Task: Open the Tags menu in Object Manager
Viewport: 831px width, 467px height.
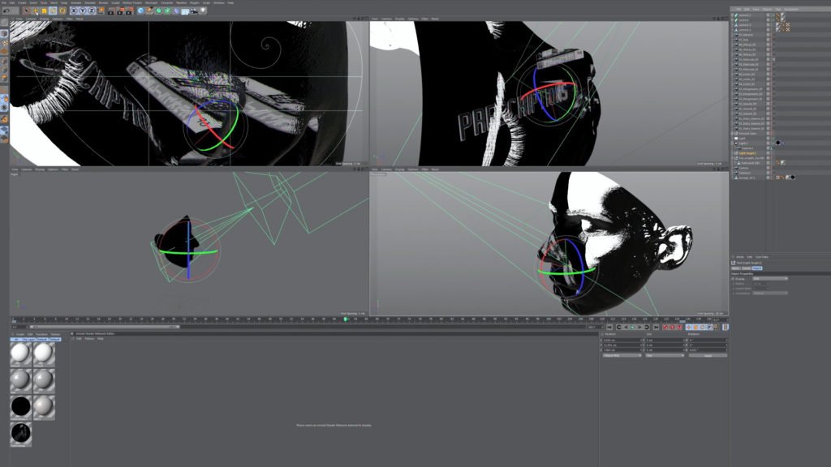Action: [x=778, y=9]
